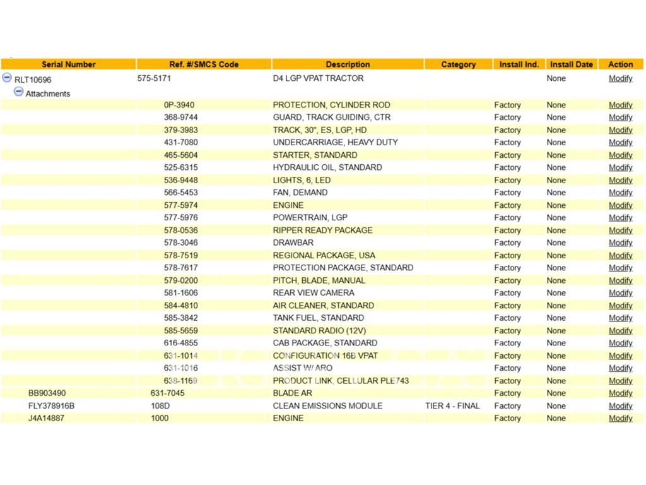Viewport: 646px width, 485px height.
Task: Click Modify for RIPPER READY PACKAGE
Action: click(621, 231)
